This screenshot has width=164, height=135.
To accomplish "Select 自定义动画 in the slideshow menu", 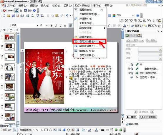I will coord(90,41).
